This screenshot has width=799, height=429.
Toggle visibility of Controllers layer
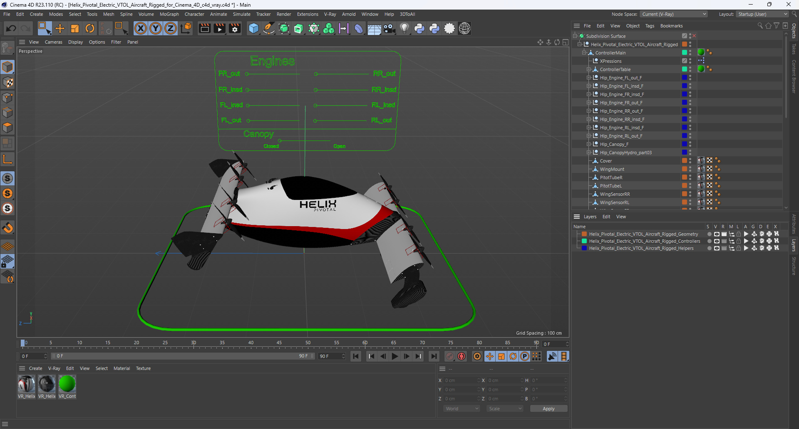(x=717, y=241)
